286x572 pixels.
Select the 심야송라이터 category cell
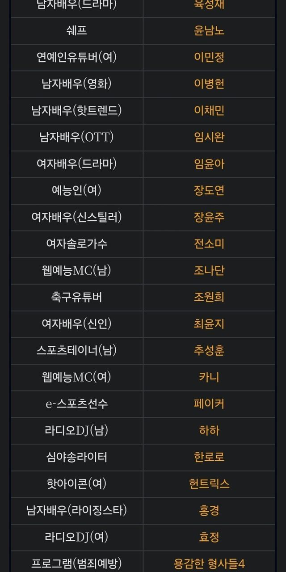coord(76,457)
